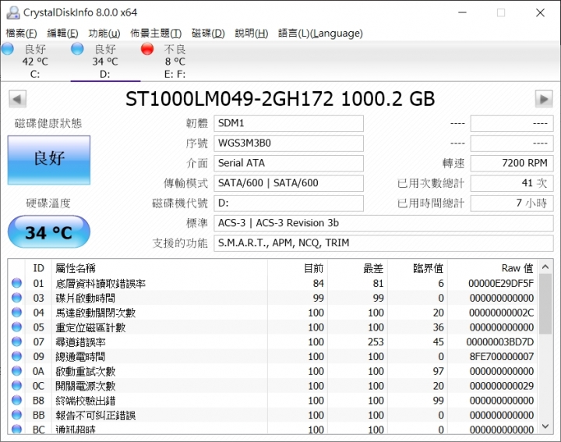Screen dimensions: 561x442
Task: Open the 語言(L)(Language) menu
Action: coord(320,34)
